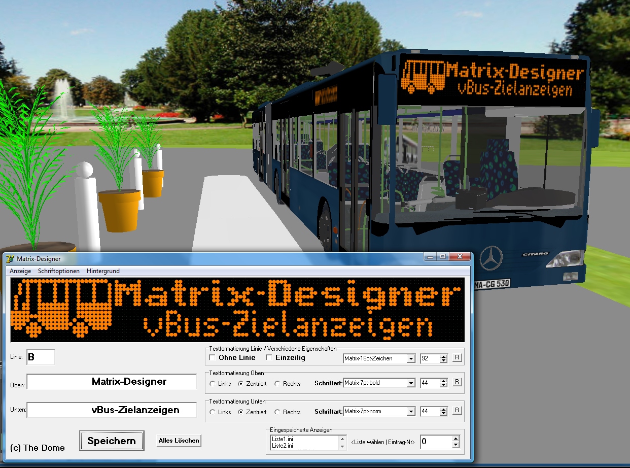Open the Anzeige menu
This screenshot has height=468, width=630.
pos(20,271)
